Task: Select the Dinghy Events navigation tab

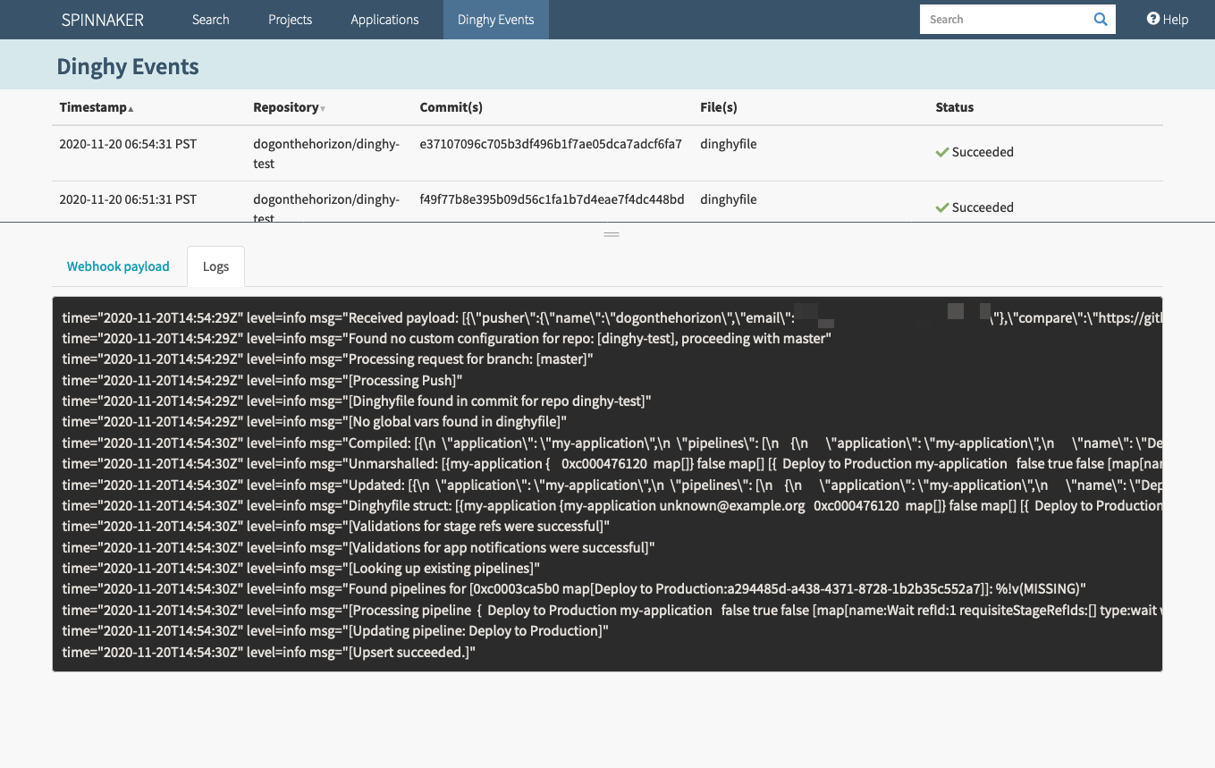Action: pyautogui.click(x=495, y=20)
